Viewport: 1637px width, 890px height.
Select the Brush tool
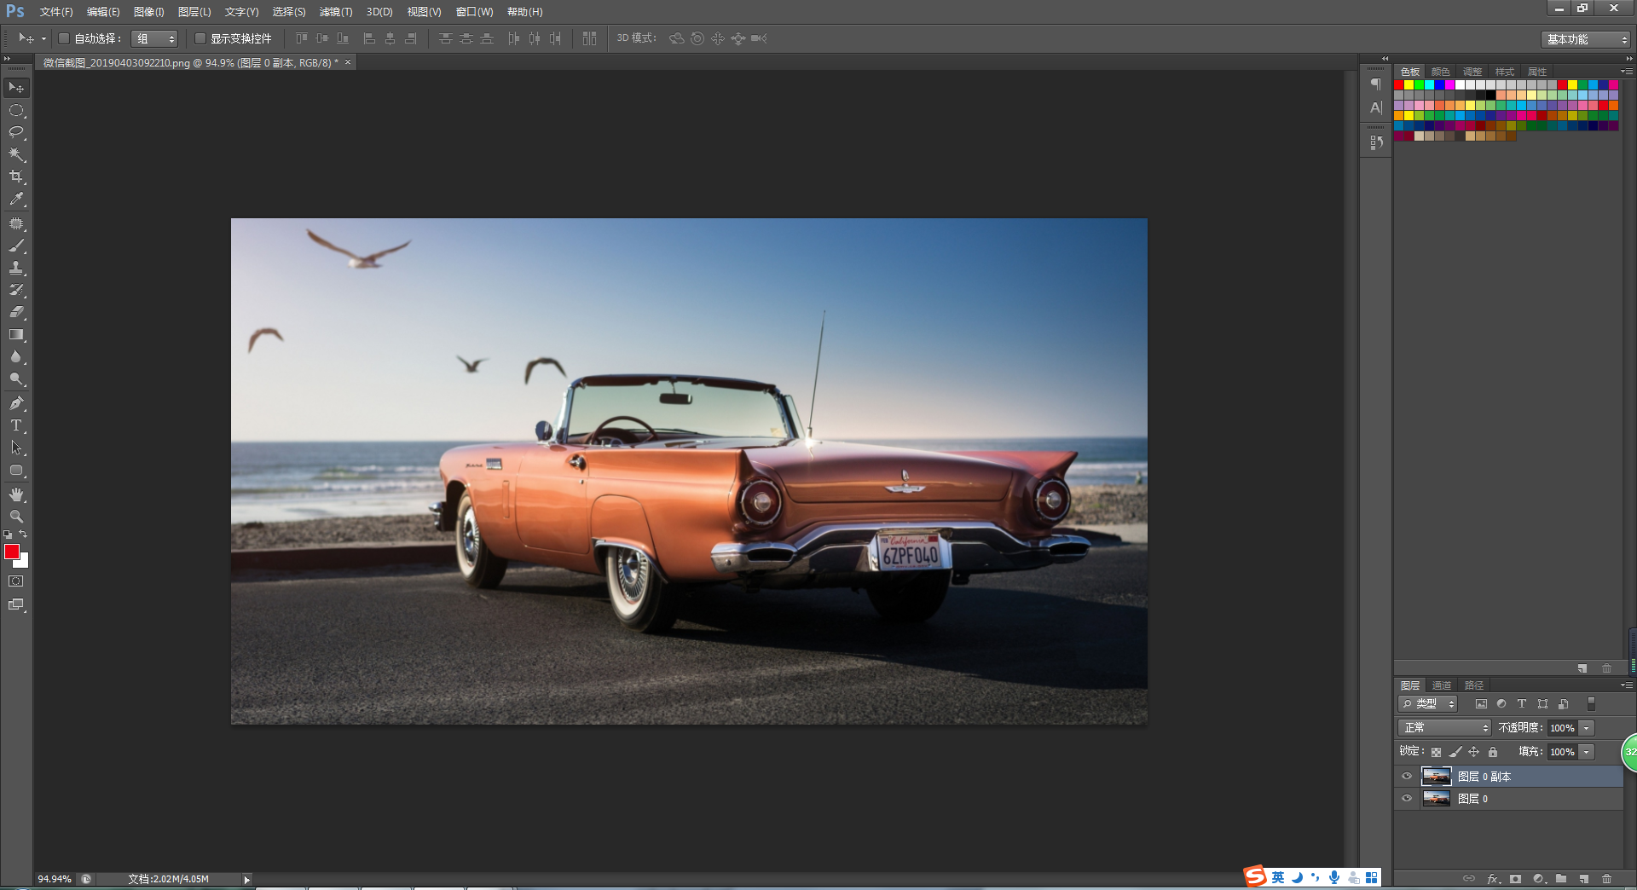16,246
